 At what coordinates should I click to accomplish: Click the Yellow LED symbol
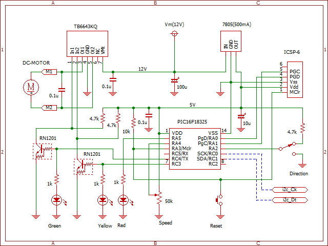tap(102, 200)
